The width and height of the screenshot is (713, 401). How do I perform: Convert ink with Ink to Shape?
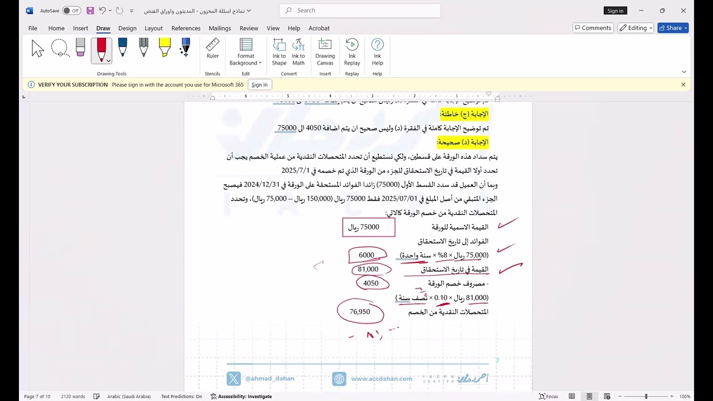(x=279, y=52)
